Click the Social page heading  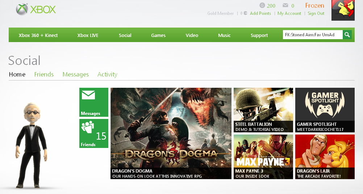24,61
